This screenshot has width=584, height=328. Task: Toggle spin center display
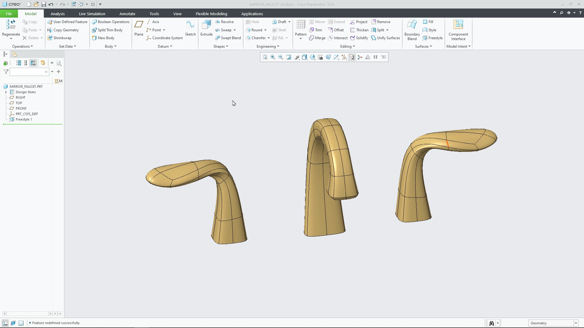coord(360,57)
